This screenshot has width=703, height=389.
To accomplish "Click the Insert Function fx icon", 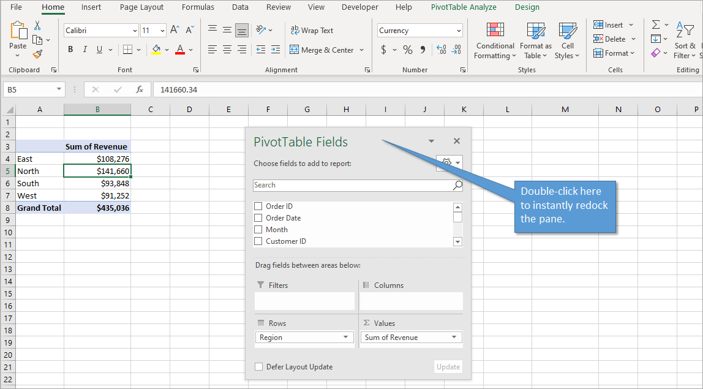I will coord(140,89).
